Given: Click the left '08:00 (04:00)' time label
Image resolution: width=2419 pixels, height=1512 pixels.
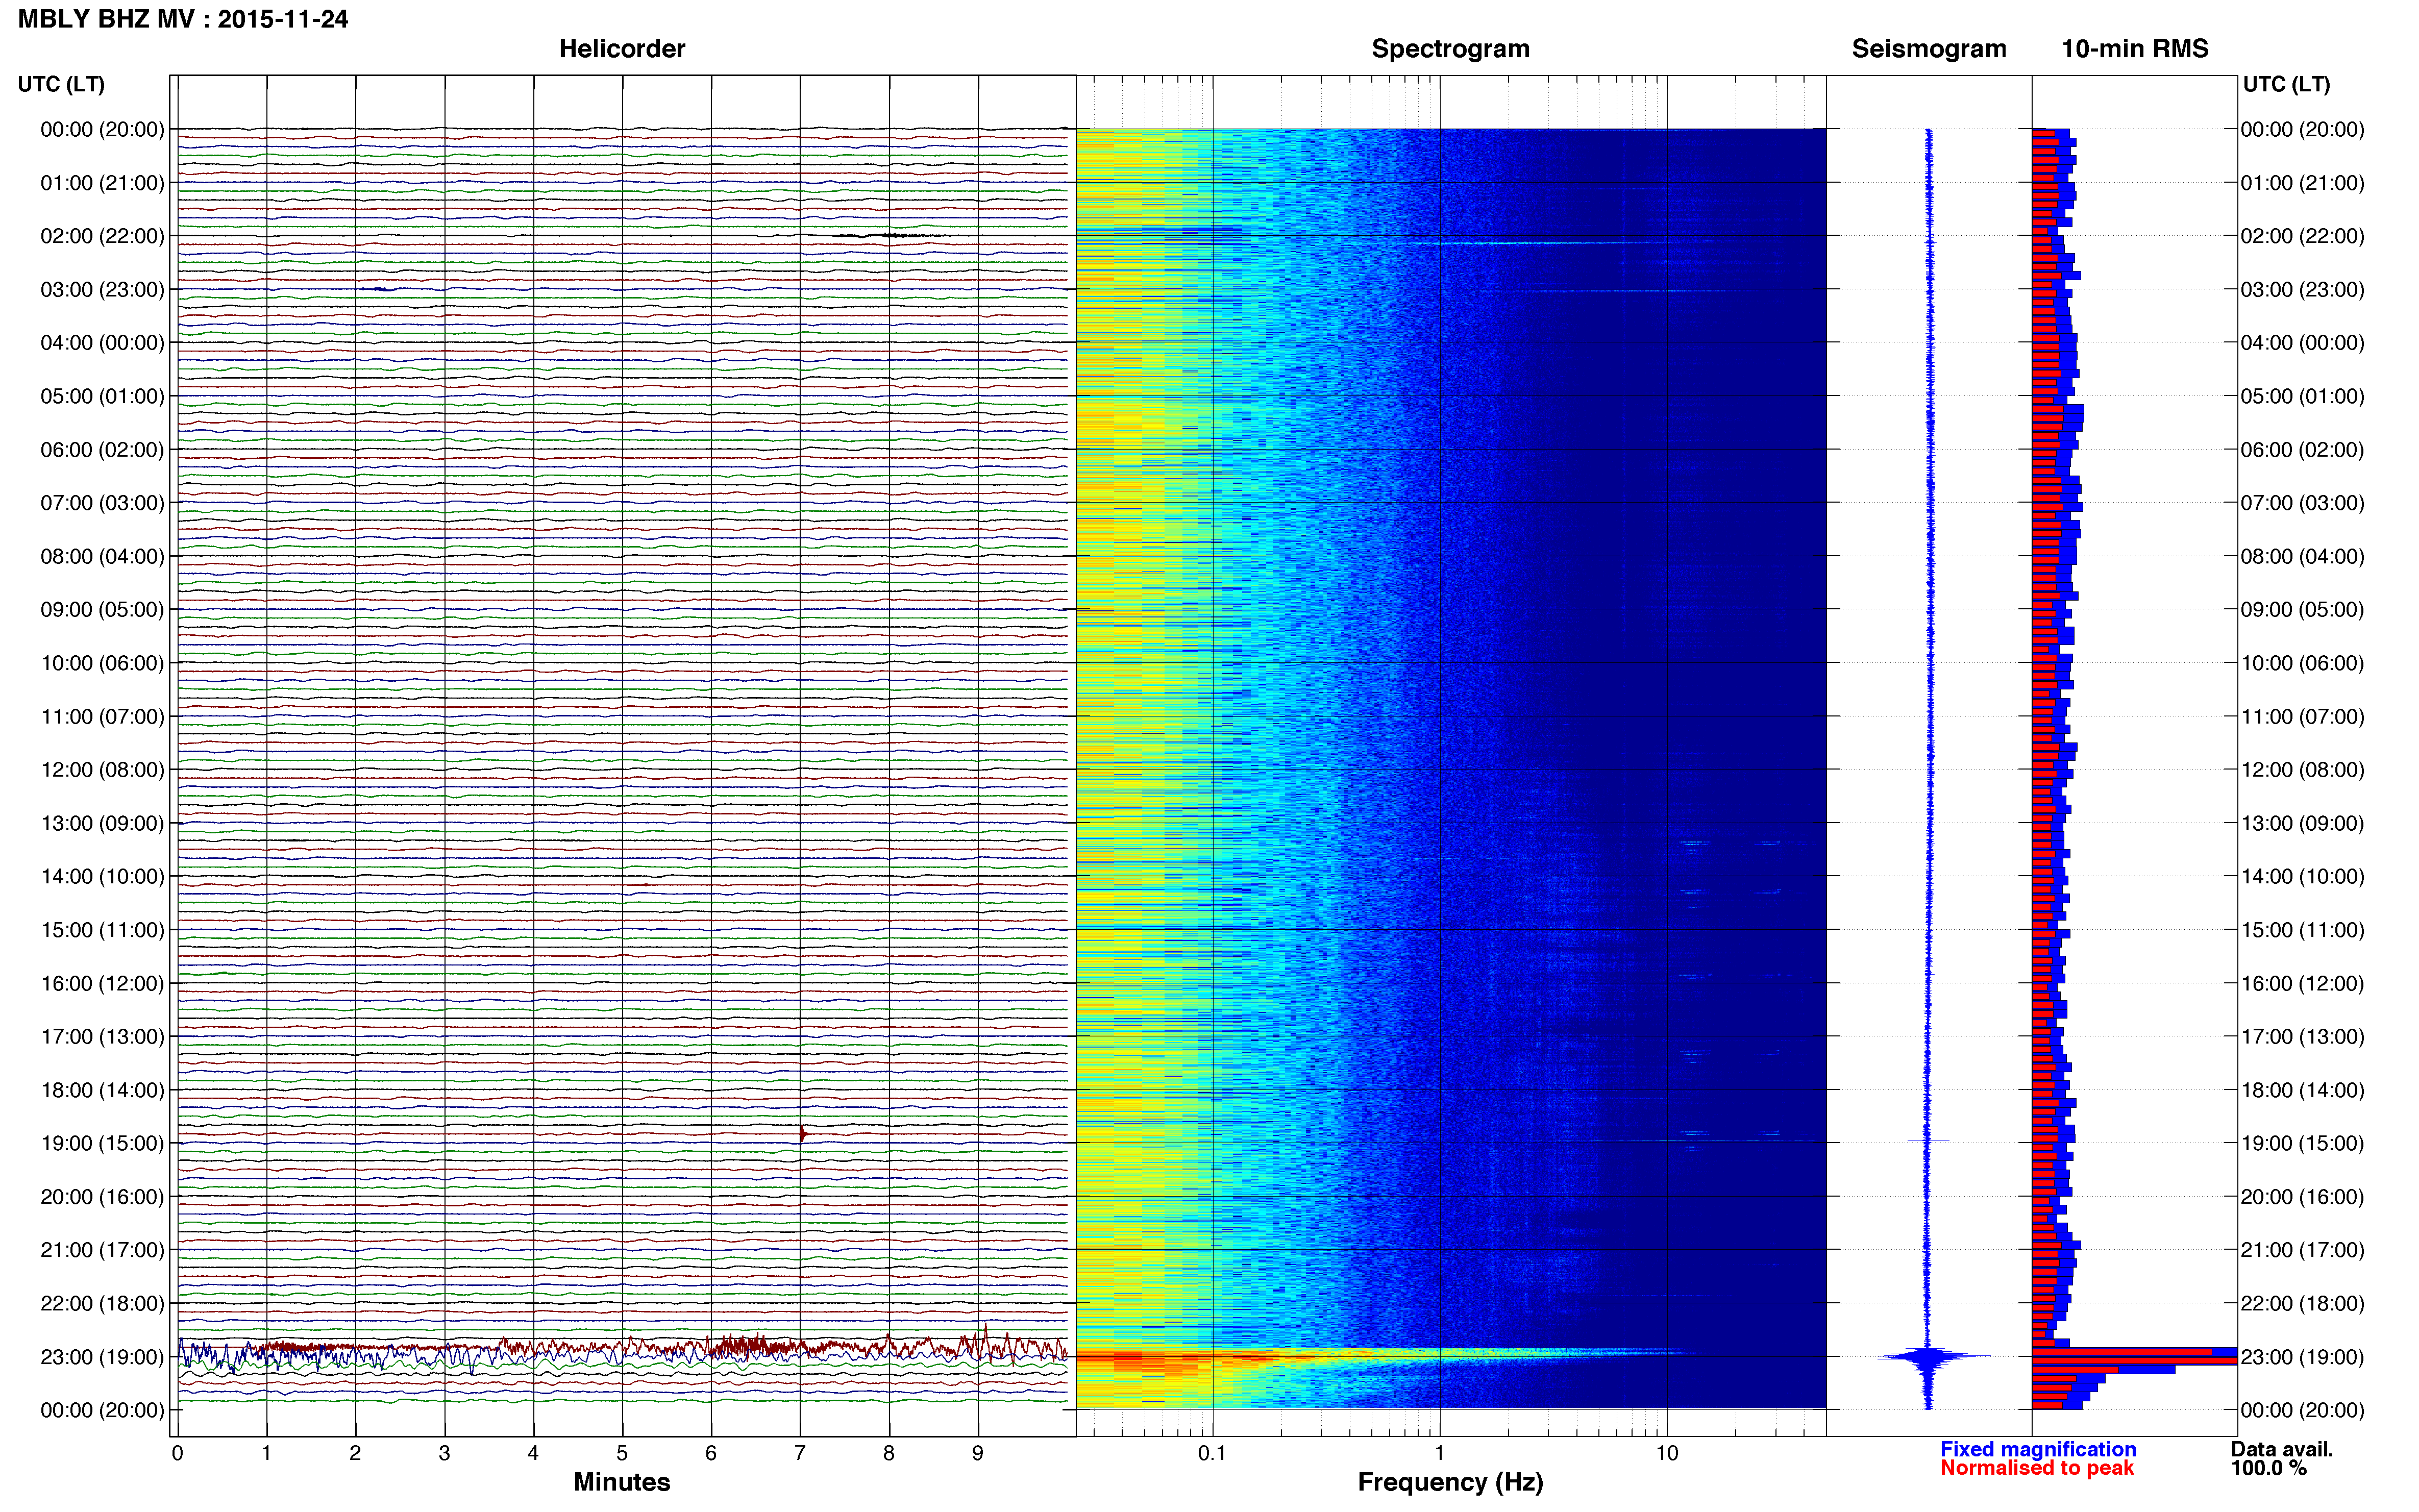Looking at the screenshot, I should pos(102,556).
